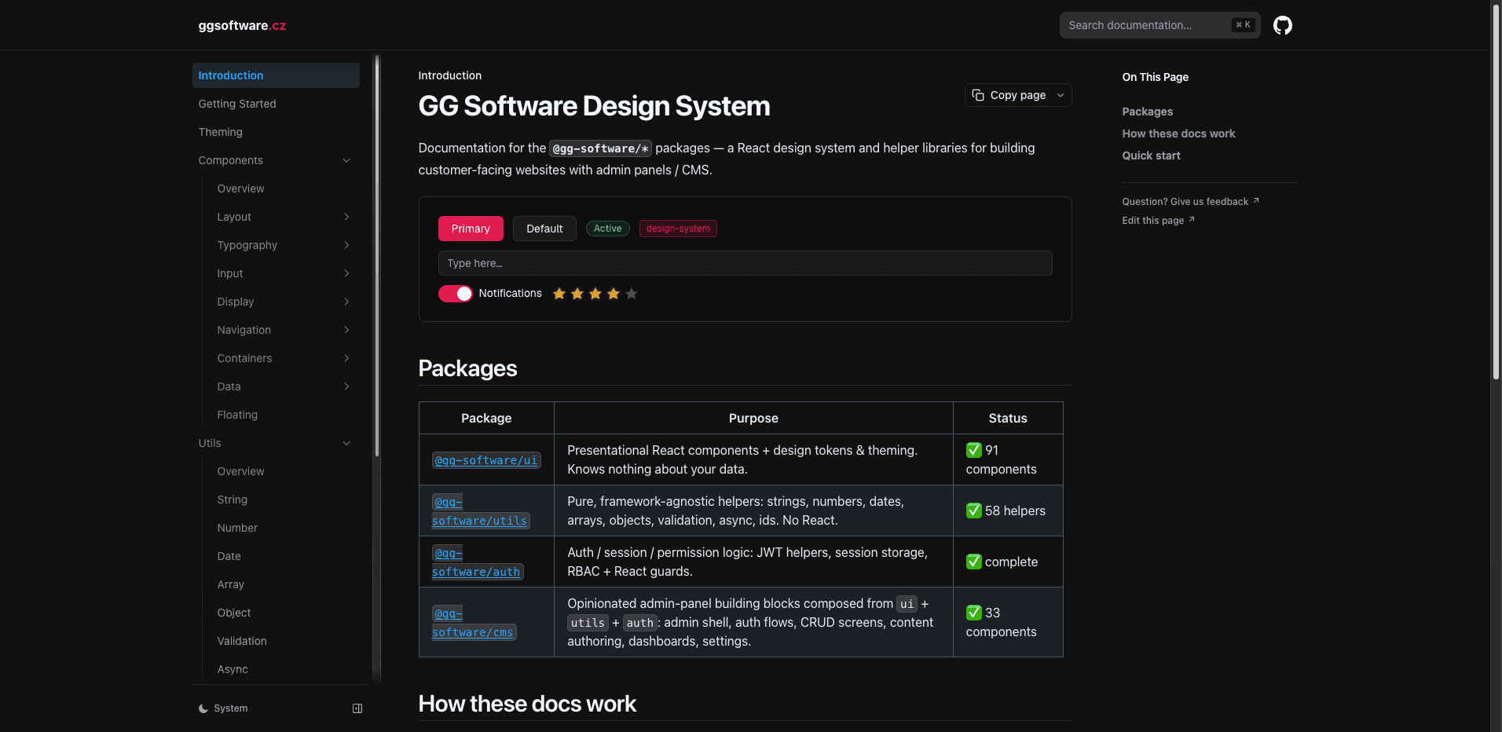1502x732 pixels.
Task: Click the fifth grey rating star
Action: pyautogui.click(x=632, y=294)
